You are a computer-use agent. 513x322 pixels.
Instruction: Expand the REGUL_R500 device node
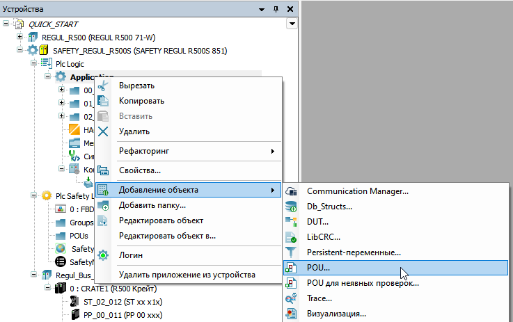coord(19,37)
